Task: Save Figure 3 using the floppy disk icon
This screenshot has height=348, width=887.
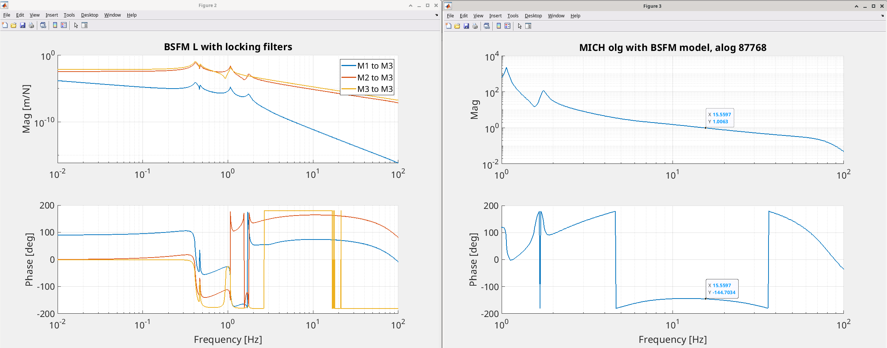Action: 466,26
